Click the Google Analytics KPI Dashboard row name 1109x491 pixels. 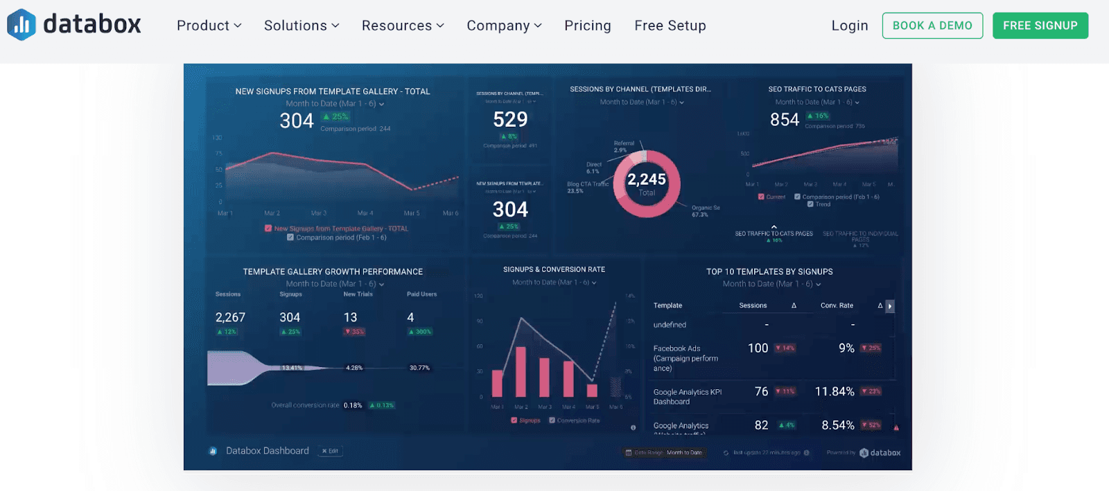pos(688,397)
